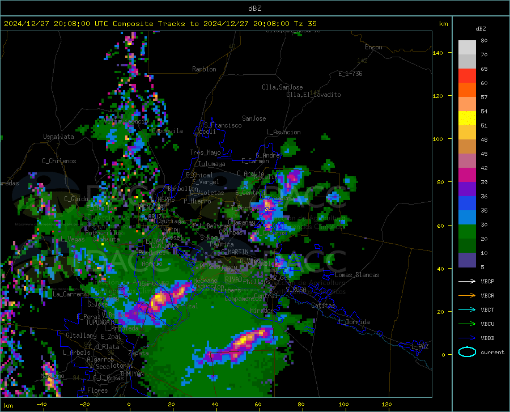The width and height of the screenshot is (510, 412).
Task: Click the 'E_1-736' place label
Action: [350, 74]
